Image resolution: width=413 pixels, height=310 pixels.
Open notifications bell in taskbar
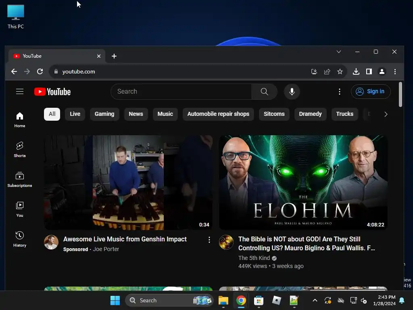402,300
